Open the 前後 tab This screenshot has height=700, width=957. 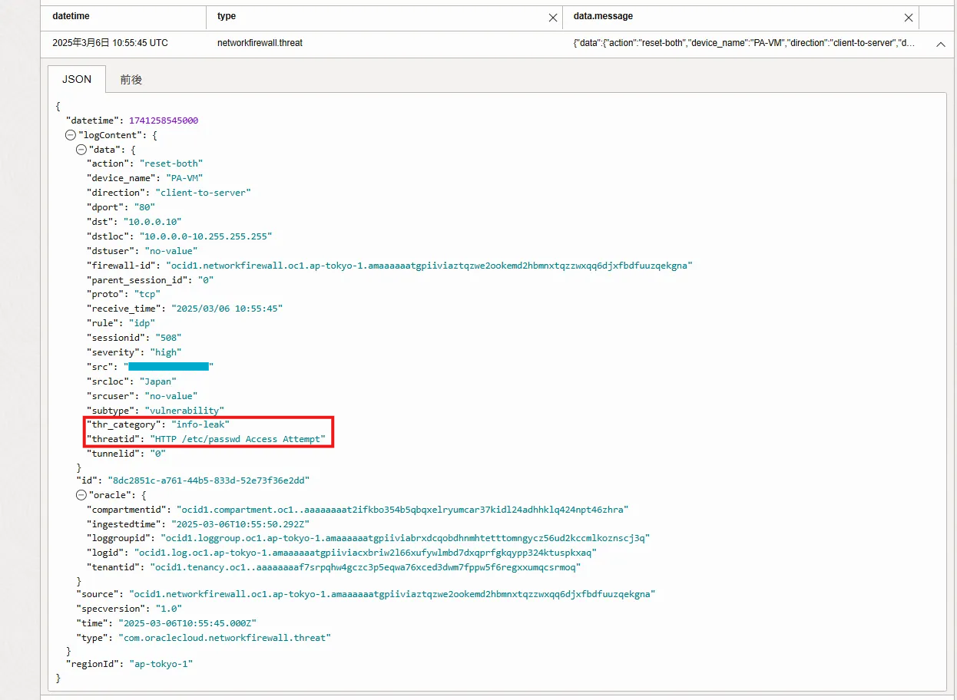tap(131, 79)
